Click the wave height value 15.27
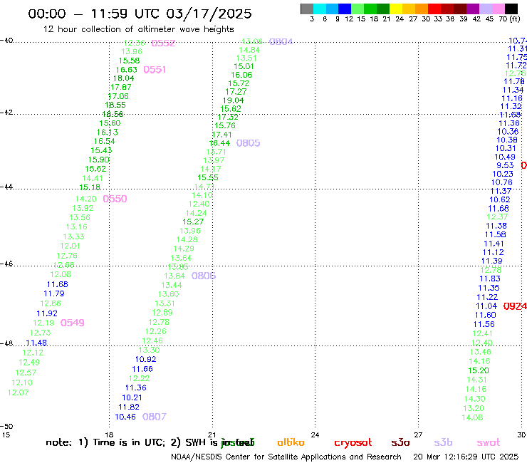Image resolution: width=527 pixels, height=463 pixels. (193, 222)
